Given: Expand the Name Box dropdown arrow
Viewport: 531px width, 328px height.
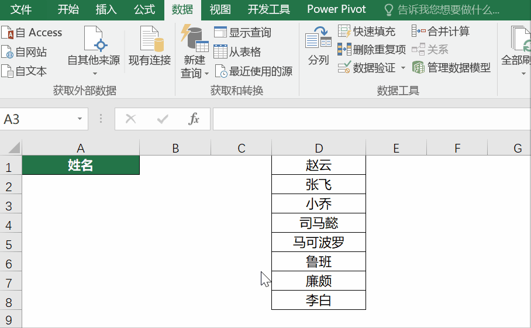Looking at the screenshot, I should [80, 119].
